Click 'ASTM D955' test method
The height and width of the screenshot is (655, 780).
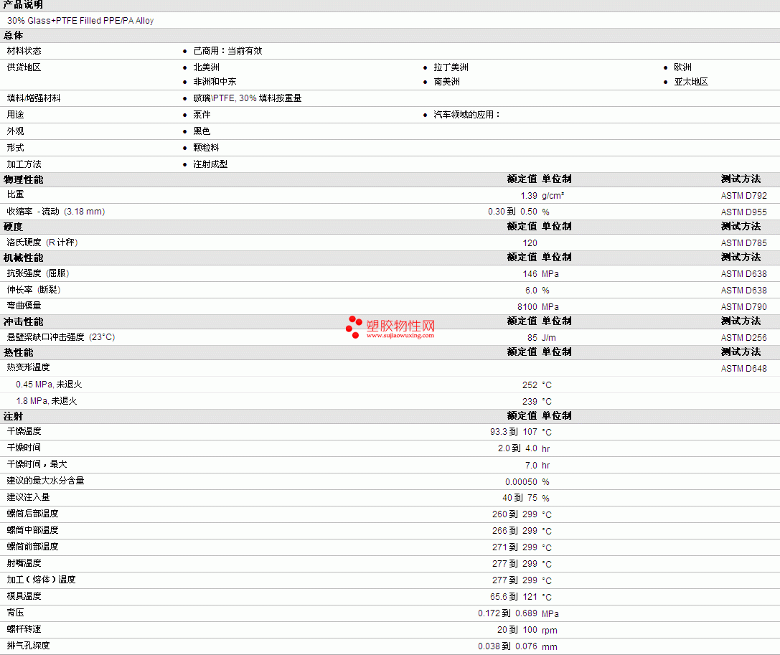(743, 212)
